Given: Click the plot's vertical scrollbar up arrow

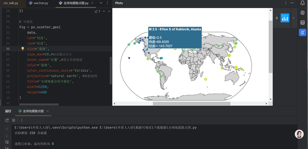Looking at the screenshot, I should (271, 10).
